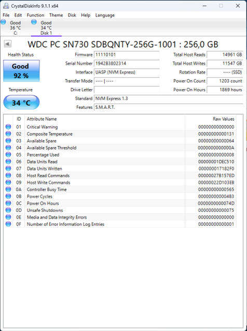Click the empty Drive Letter field
The height and width of the screenshot is (331, 247).
[x=127, y=90]
